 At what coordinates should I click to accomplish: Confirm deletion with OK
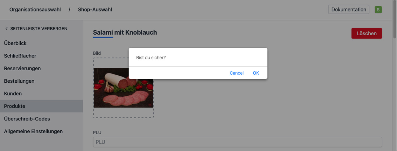(x=256, y=73)
